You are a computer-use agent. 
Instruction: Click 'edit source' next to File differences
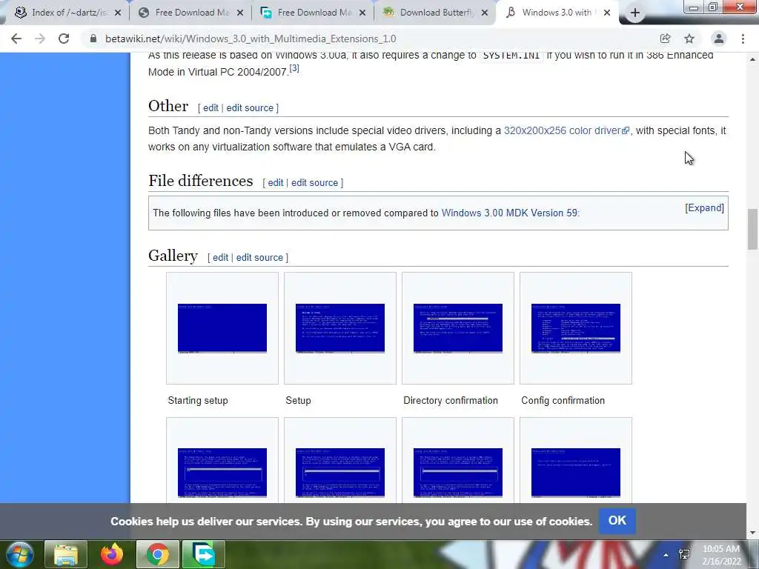tap(314, 183)
